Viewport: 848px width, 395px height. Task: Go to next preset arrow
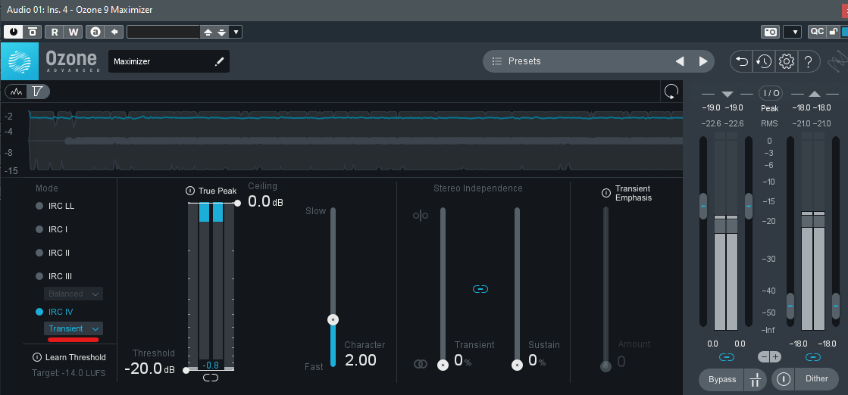tap(703, 61)
